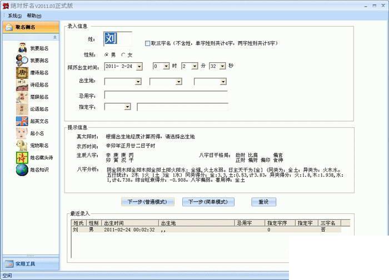Image resolution: width=389 pixels, height=280 pixels.
Task: Select the 诗经起名 icon
Action: (22, 84)
